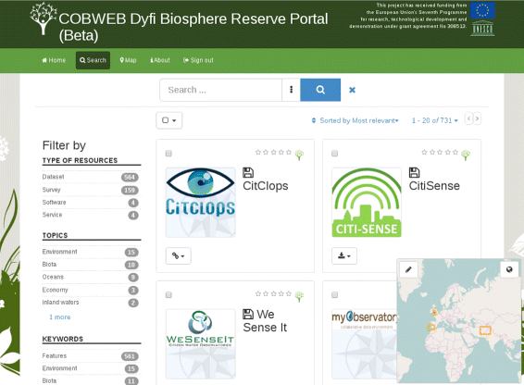The width and height of the screenshot is (524, 385).
Task: Click the floppy disk icon beside CitiSense
Action: [x=414, y=172]
